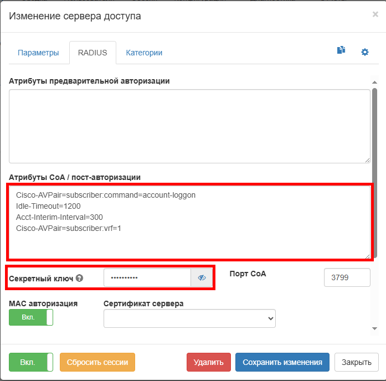The width and height of the screenshot is (386, 381).
Task: Click the scrollbar up arrow
Action: pyautogui.click(x=375, y=81)
